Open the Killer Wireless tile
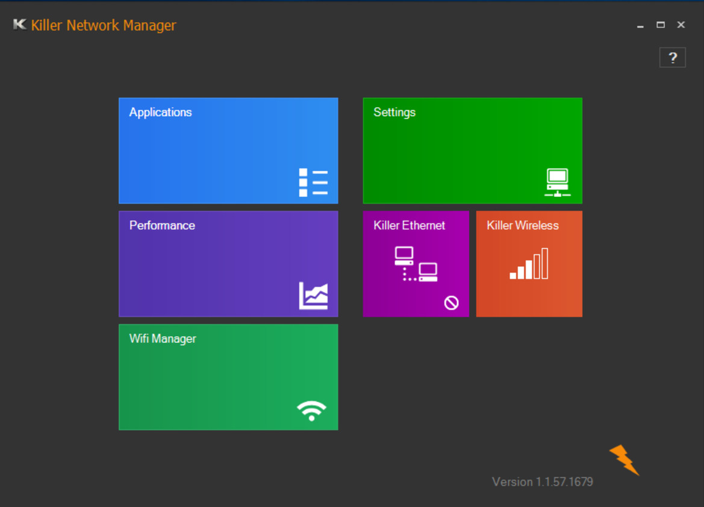Viewport: 704px width, 507px height. [x=529, y=264]
